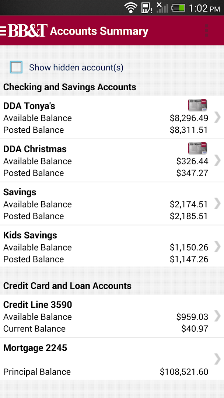Tap the BB&T logo
The height and width of the screenshot is (398, 224).
[x=28, y=31]
